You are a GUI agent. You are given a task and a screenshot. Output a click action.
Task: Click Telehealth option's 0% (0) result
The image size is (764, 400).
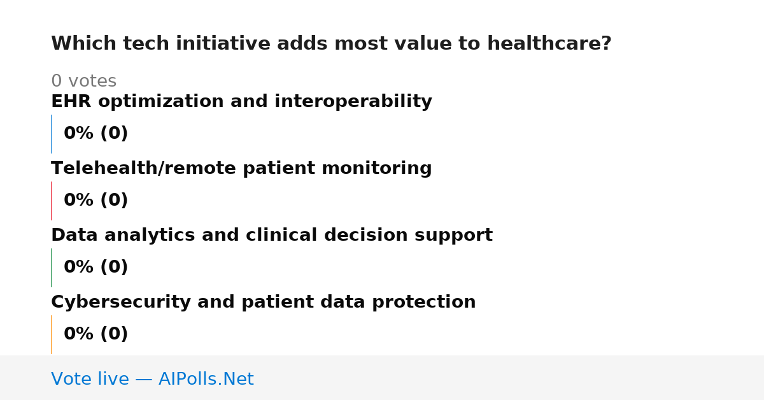[x=96, y=201]
